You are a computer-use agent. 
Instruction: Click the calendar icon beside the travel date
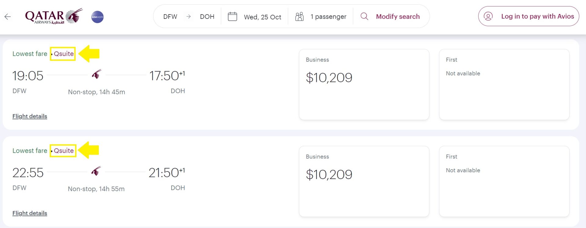(232, 16)
